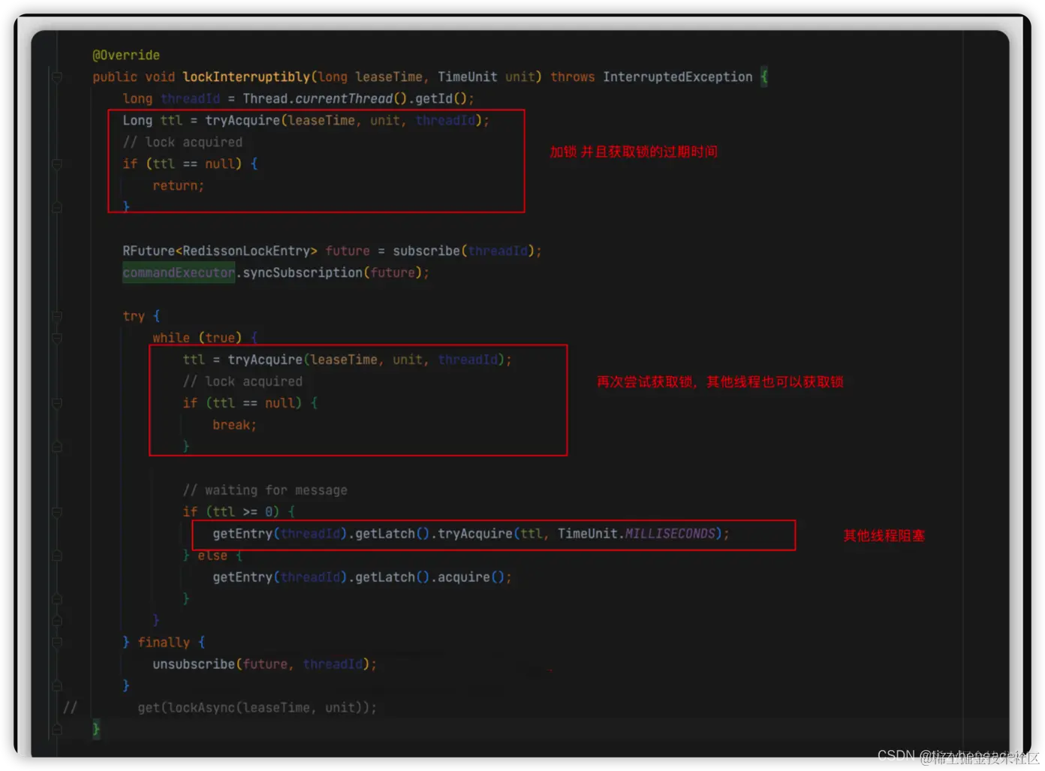Fold the finally block gutter marker
The image size is (1045, 771).
click(56, 643)
